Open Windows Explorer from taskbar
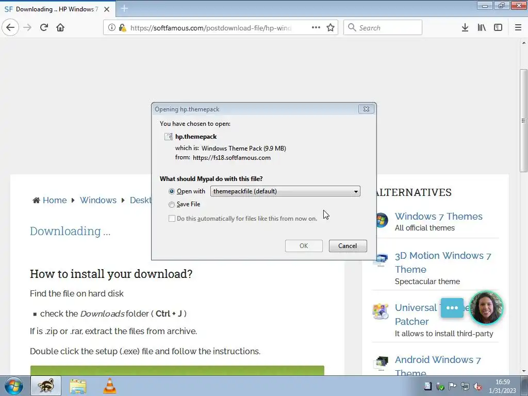 pyautogui.click(x=78, y=386)
